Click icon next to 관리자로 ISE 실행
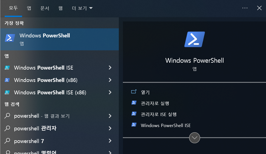 (134, 114)
